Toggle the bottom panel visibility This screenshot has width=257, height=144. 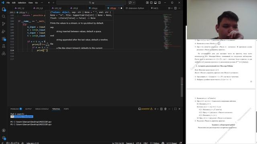pyautogui.click(x=155, y=3)
